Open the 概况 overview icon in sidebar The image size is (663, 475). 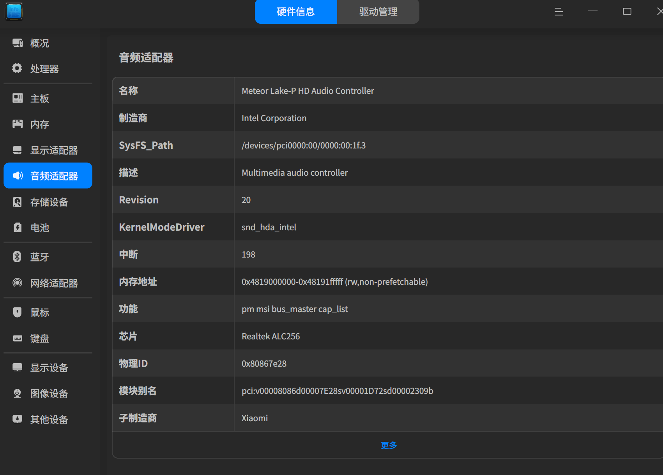(18, 43)
